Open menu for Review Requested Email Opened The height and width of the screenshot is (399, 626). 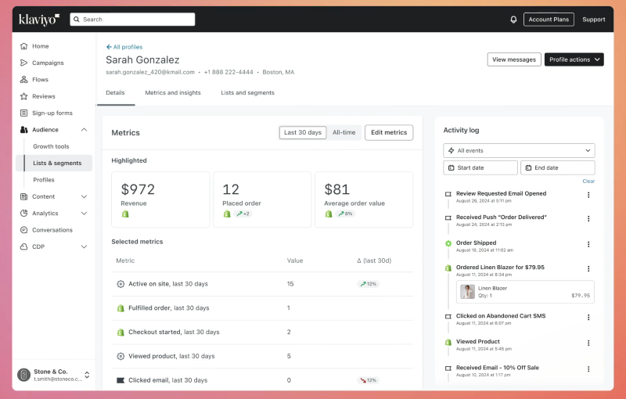click(x=588, y=195)
